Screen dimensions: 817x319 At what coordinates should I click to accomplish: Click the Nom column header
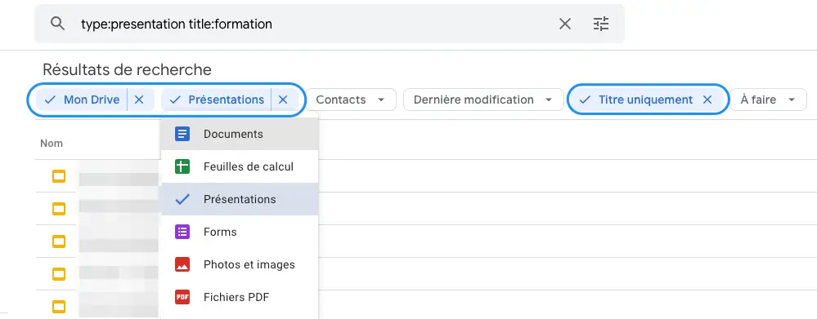point(52,144)
